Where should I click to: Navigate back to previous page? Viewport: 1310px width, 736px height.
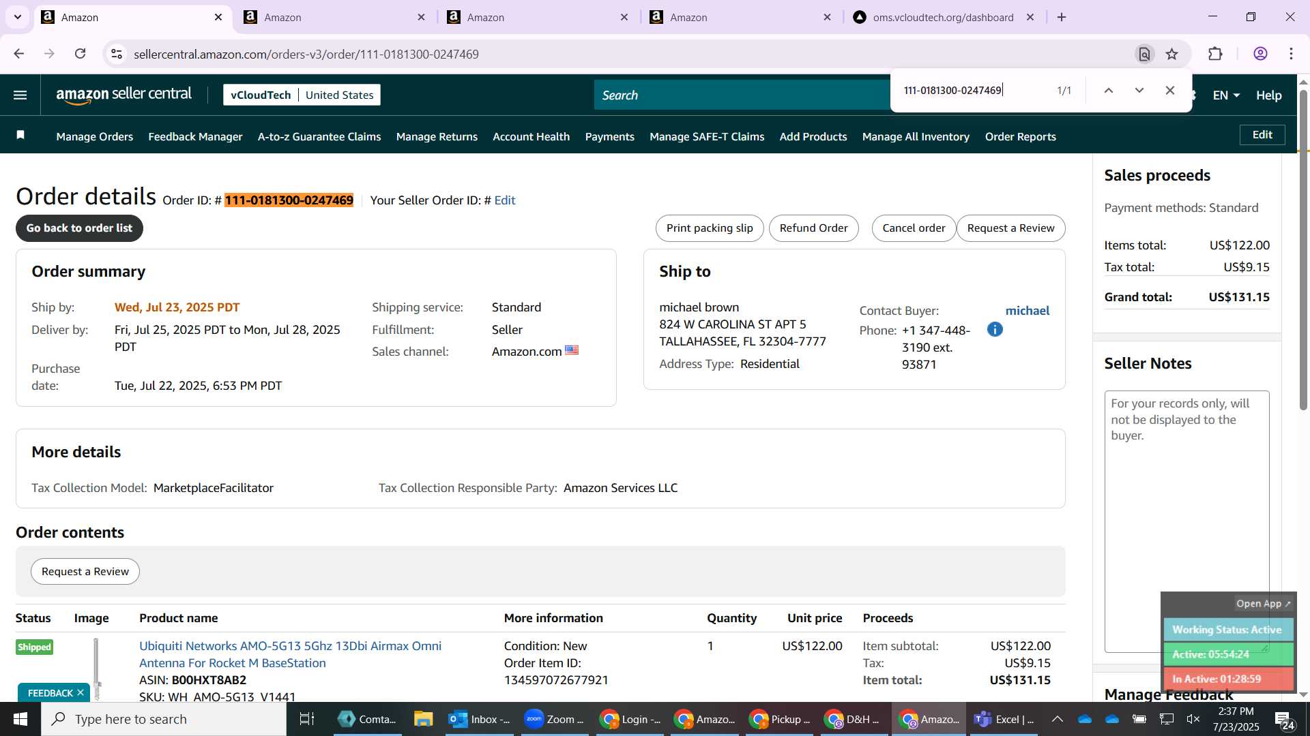19,54
